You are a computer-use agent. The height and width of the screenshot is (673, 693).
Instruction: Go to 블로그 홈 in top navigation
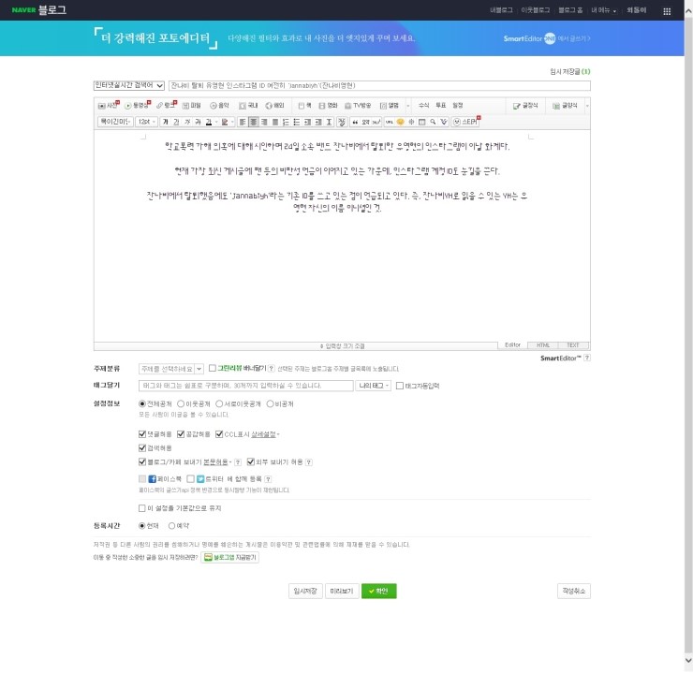coord(570,10)
